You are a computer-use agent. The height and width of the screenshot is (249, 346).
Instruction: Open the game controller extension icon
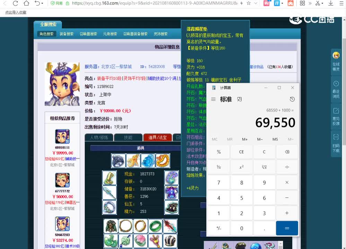(x=291, y=3)
